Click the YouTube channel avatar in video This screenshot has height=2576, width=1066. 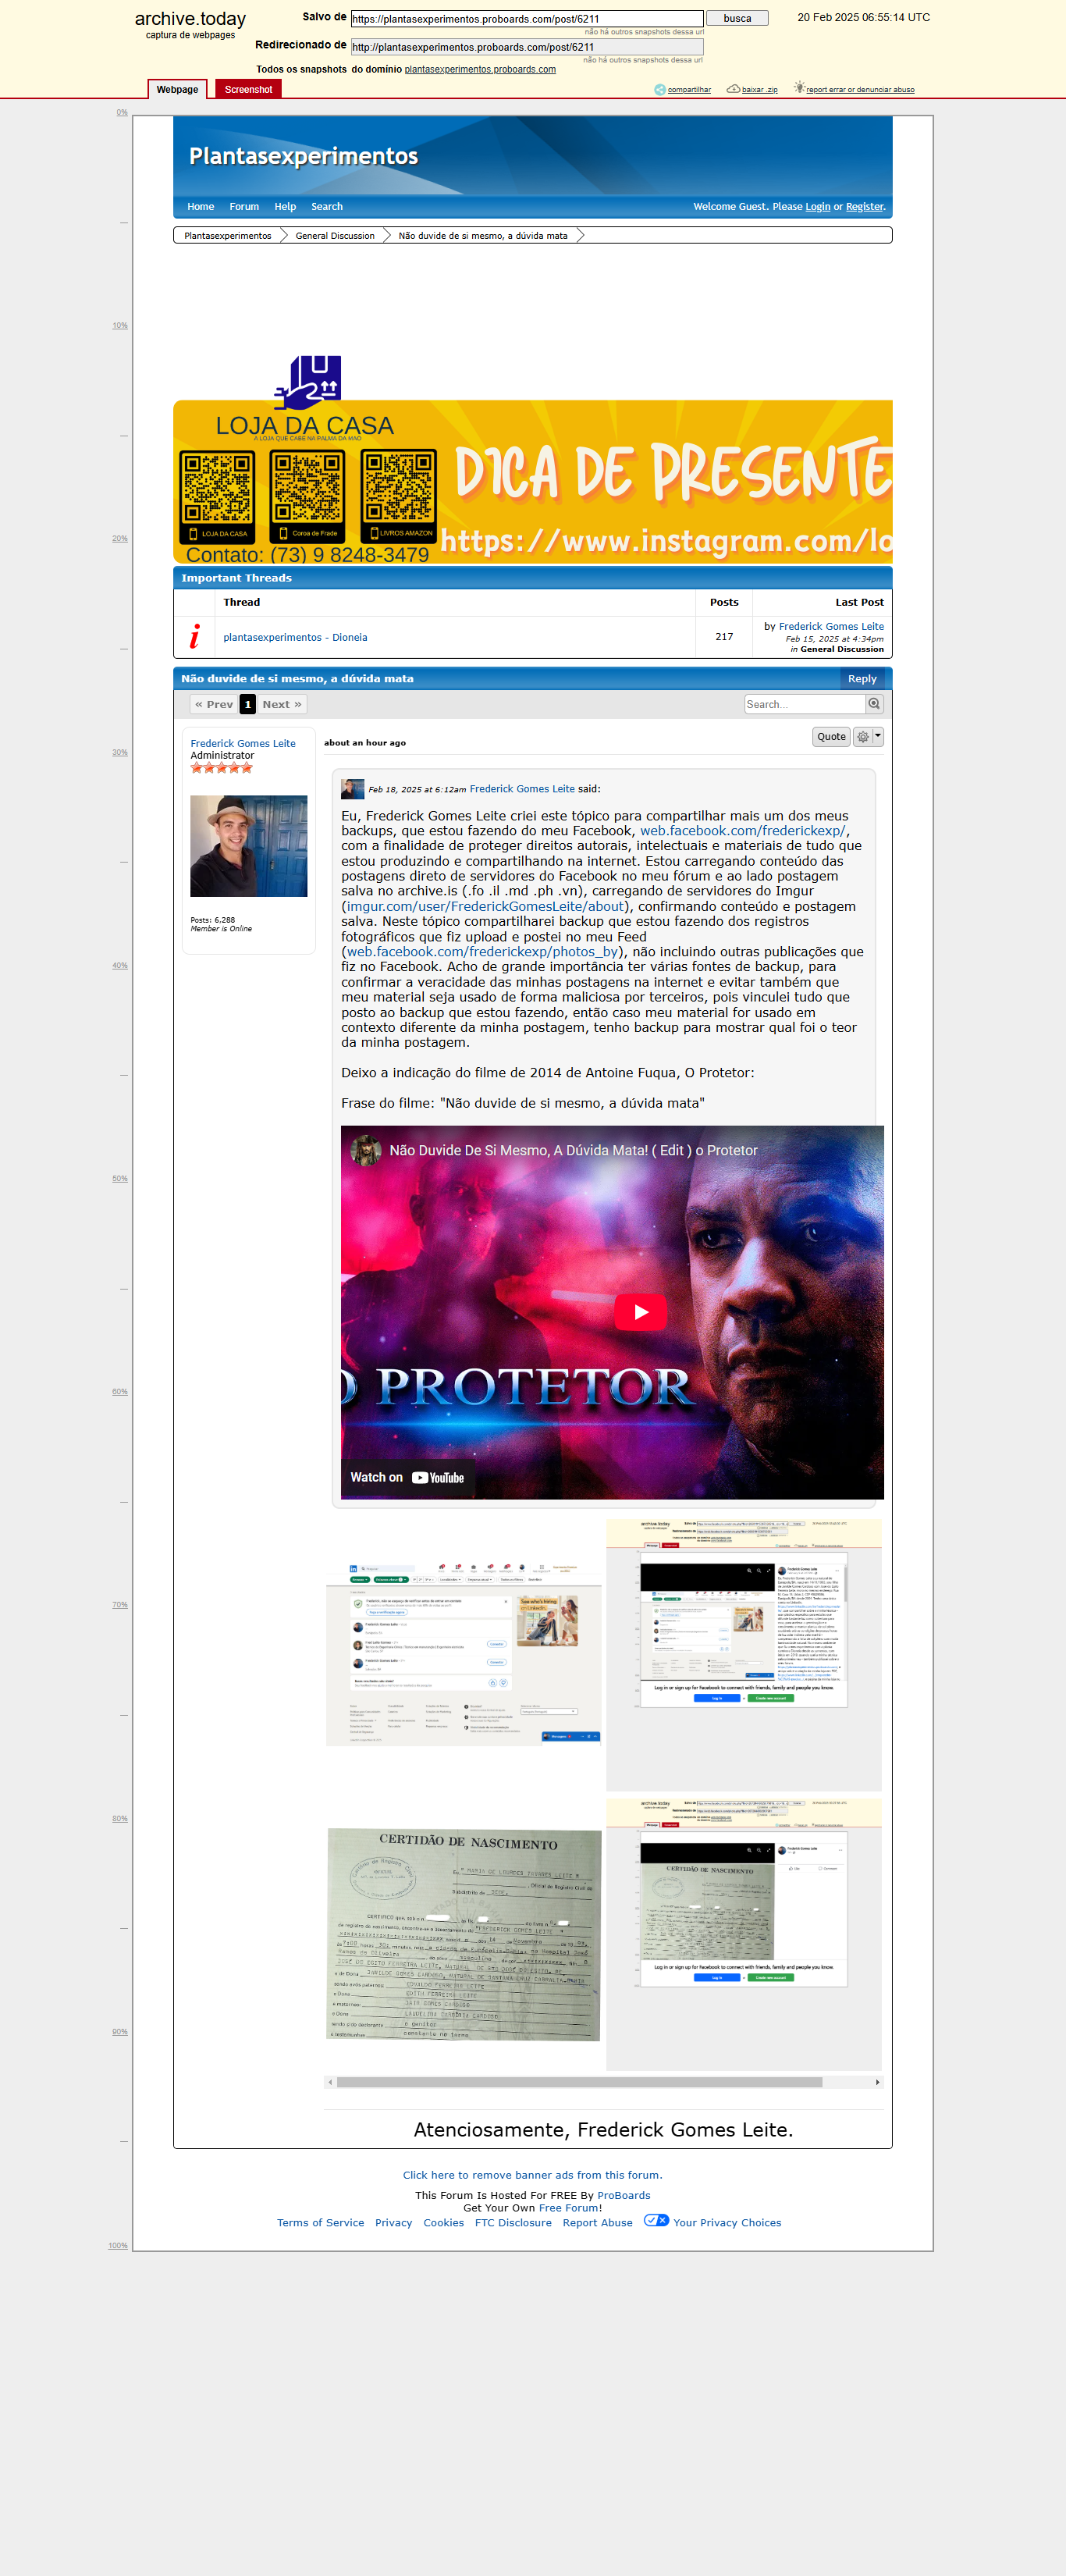(x=365, y=1150)
